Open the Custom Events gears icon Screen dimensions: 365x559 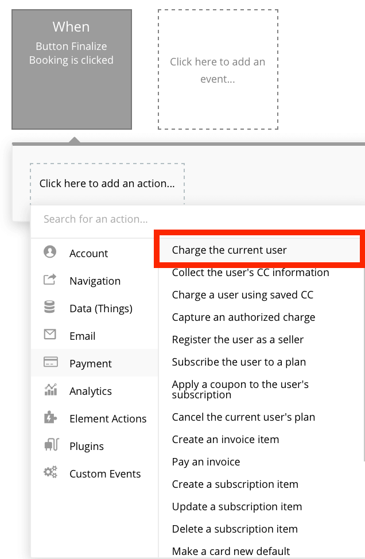point(50,473)
